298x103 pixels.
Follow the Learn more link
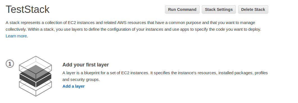16,36
